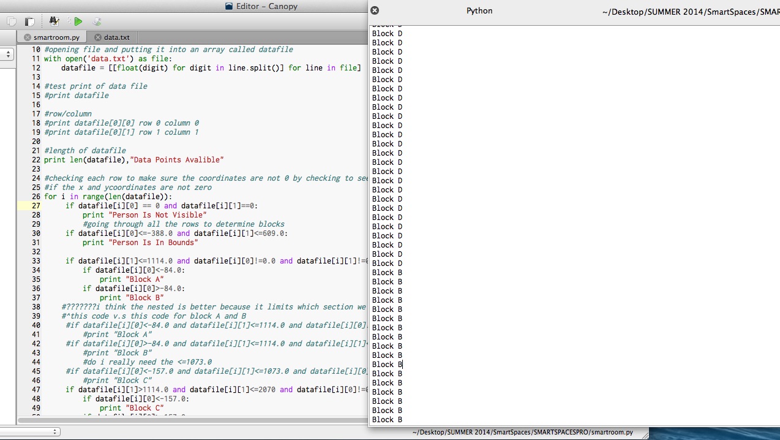This screenshot has height=440, width=780.
Task: Click comment '#test print of data file'
Action: [x=96, y=86]
